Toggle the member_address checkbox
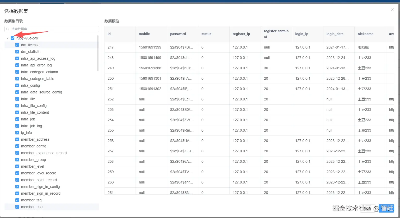 pos(17,139)
